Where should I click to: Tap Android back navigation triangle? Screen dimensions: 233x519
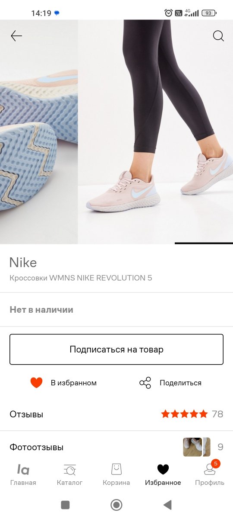(x=167, y=505)
